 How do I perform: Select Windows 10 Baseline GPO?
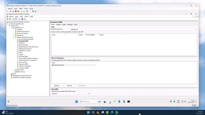[x=25, y=66]
